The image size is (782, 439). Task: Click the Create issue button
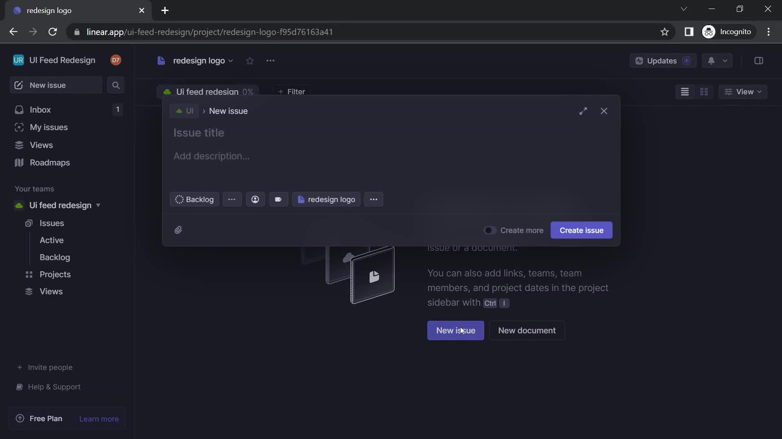coord(582,230)
